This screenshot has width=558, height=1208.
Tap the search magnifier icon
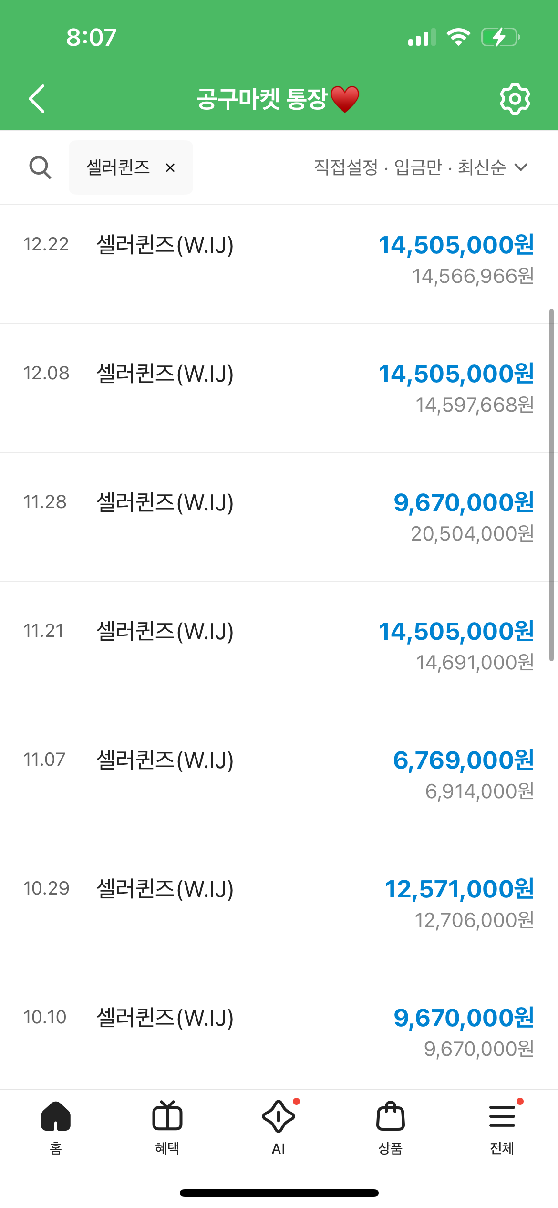pyautogui.click(x=40, y=167)
